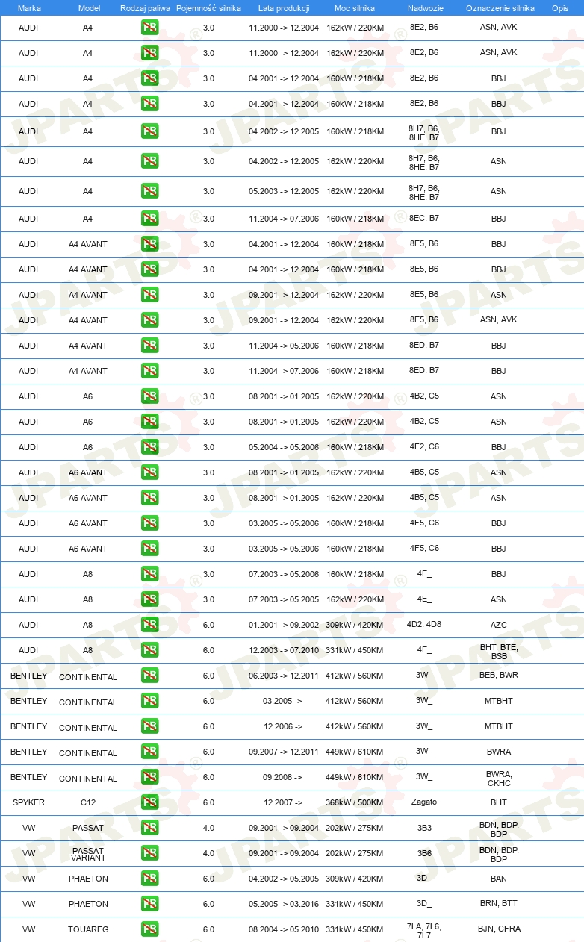Click fuel icon in A8 07.2003 -> 05.2006 row
584x942 pixels.
[149, 574]
